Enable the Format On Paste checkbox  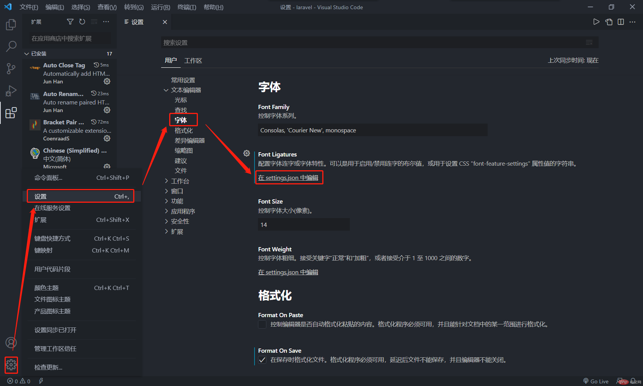point(262,324)
